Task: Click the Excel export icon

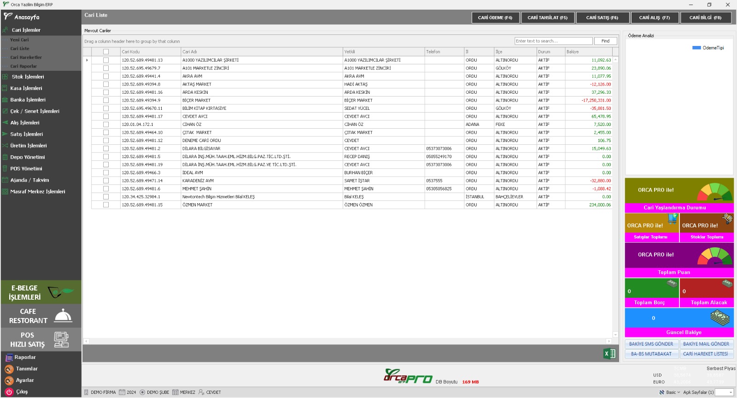Action: (x=609, y=353)
